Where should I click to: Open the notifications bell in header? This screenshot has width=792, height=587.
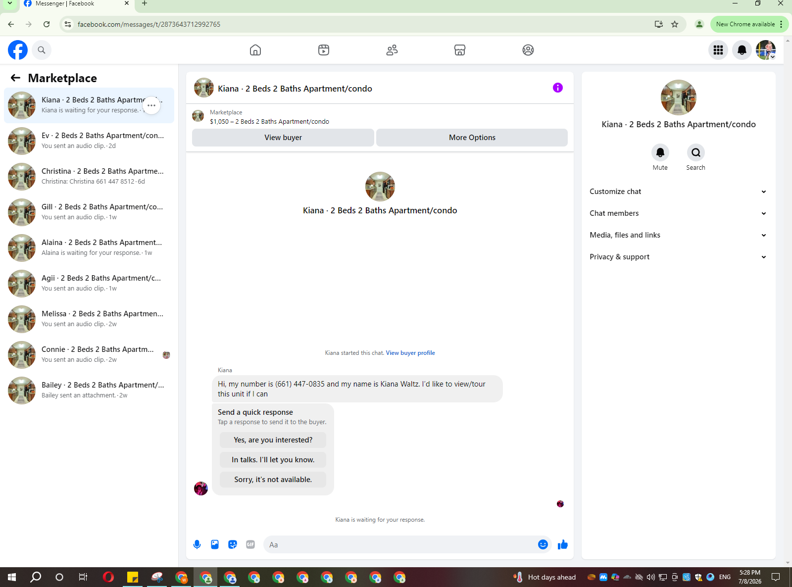click(x=742, y=50)
